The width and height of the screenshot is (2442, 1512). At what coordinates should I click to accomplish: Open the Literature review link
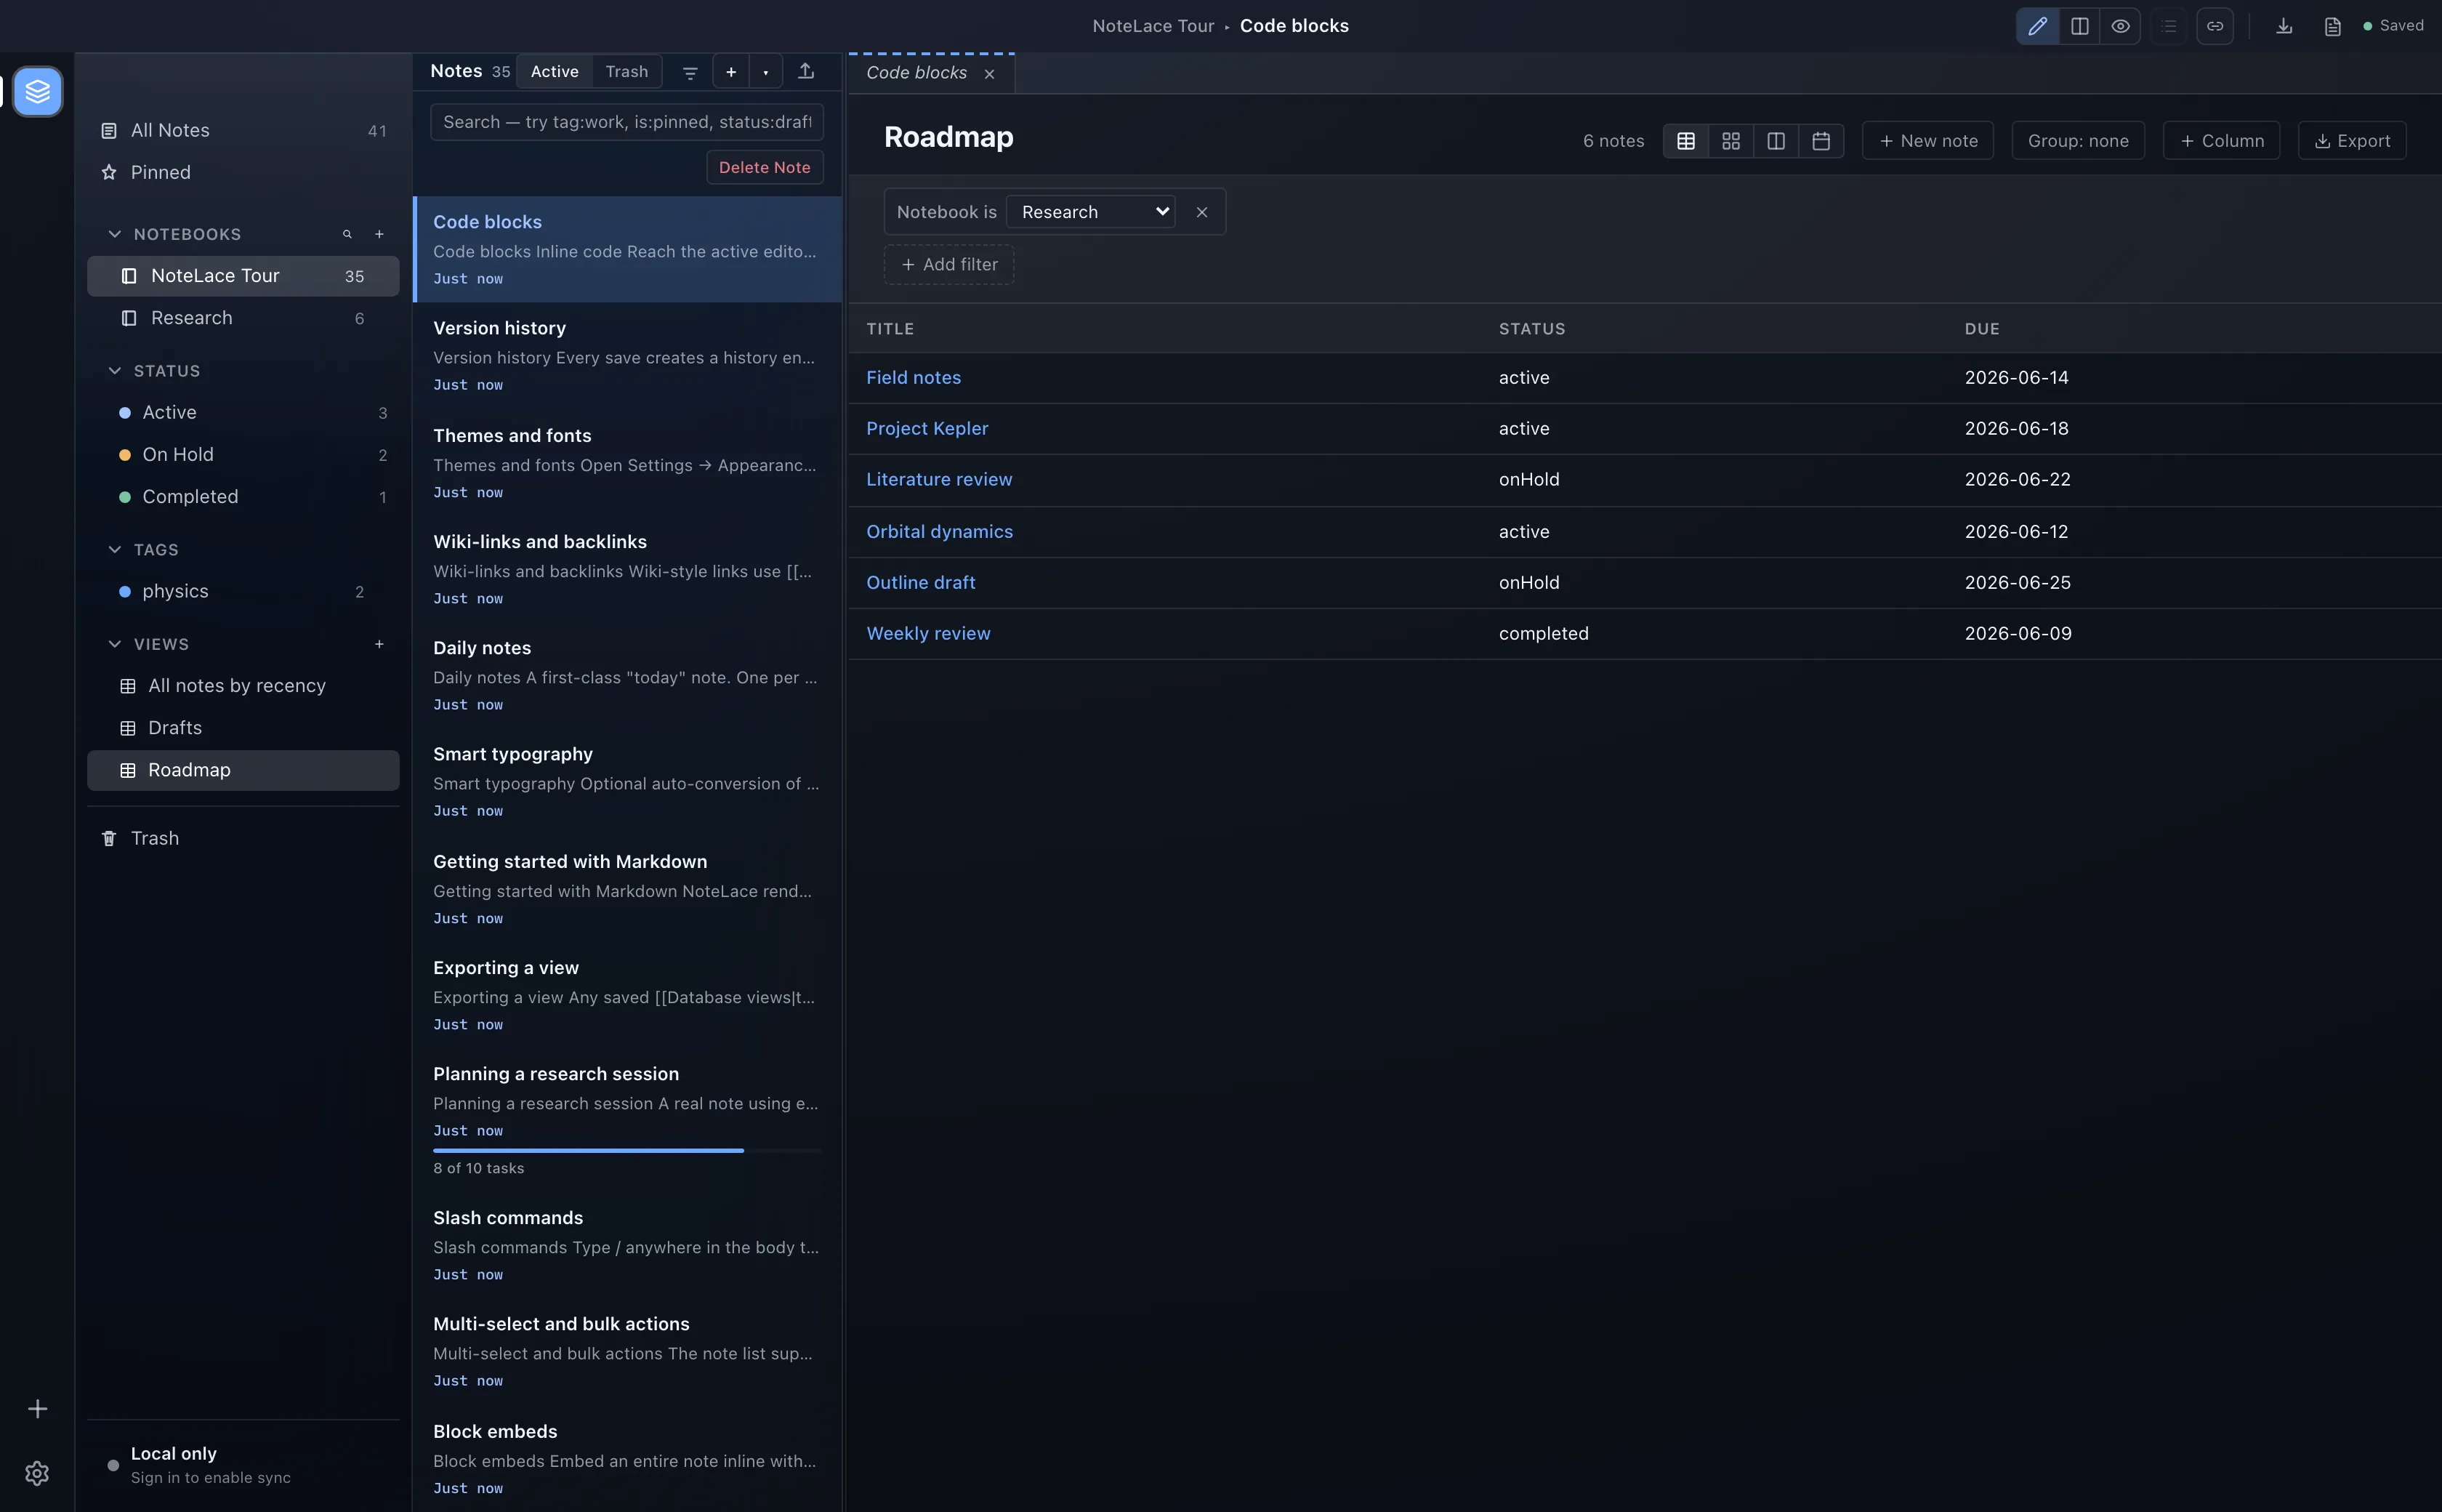938,480
